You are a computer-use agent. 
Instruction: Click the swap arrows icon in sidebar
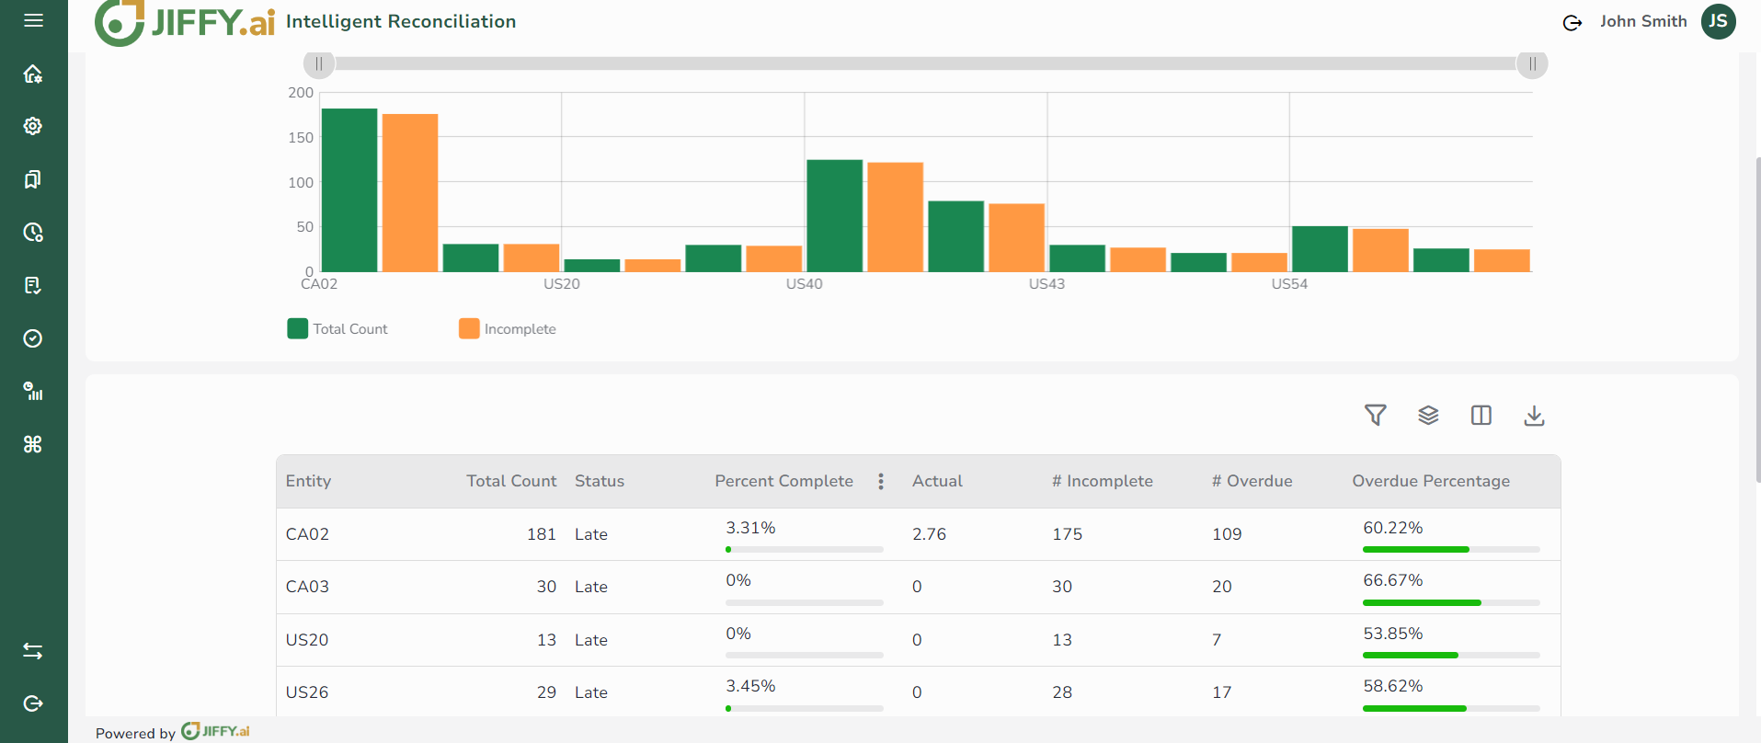(33, 651)
